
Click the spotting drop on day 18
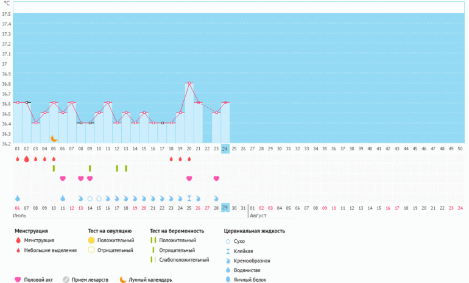(171, 159)
